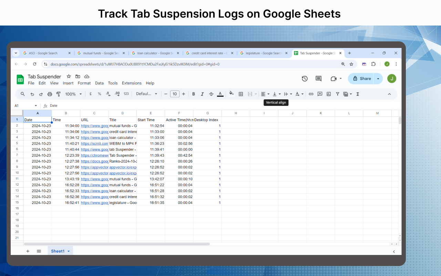The image size is (441, 276).
Task: Click the font size 10 field
Action: click(x=175, y=94)
